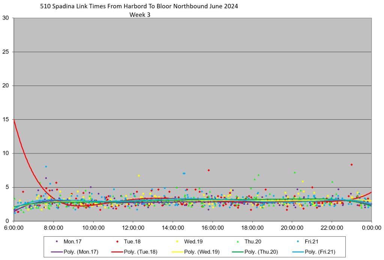Click the Thu.20 green triangle legend marker

(x=238, y=242)
